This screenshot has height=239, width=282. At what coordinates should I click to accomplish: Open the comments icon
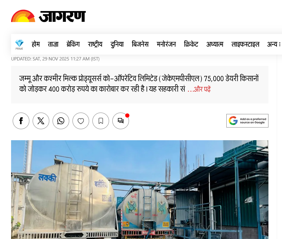(x=121, y=121)
